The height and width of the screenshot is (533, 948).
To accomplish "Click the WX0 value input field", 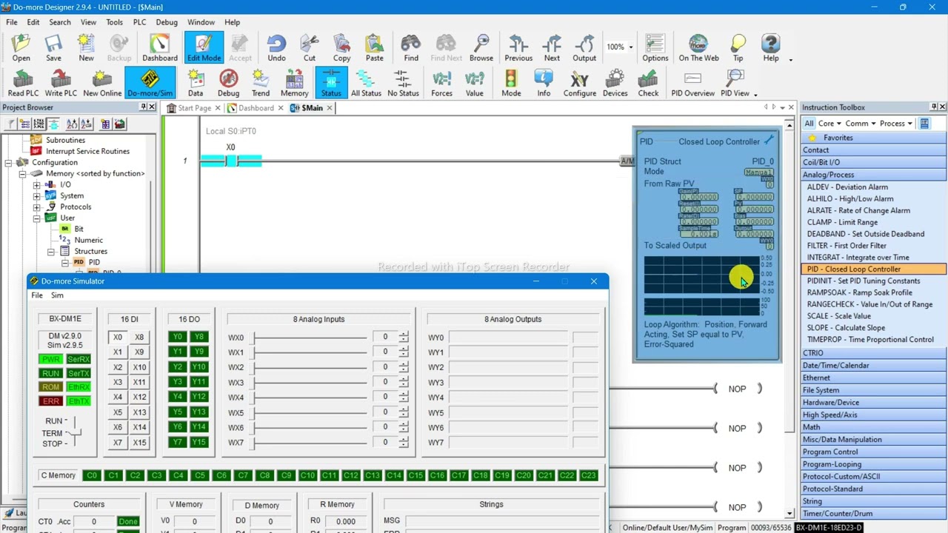I will pos(385,338).
